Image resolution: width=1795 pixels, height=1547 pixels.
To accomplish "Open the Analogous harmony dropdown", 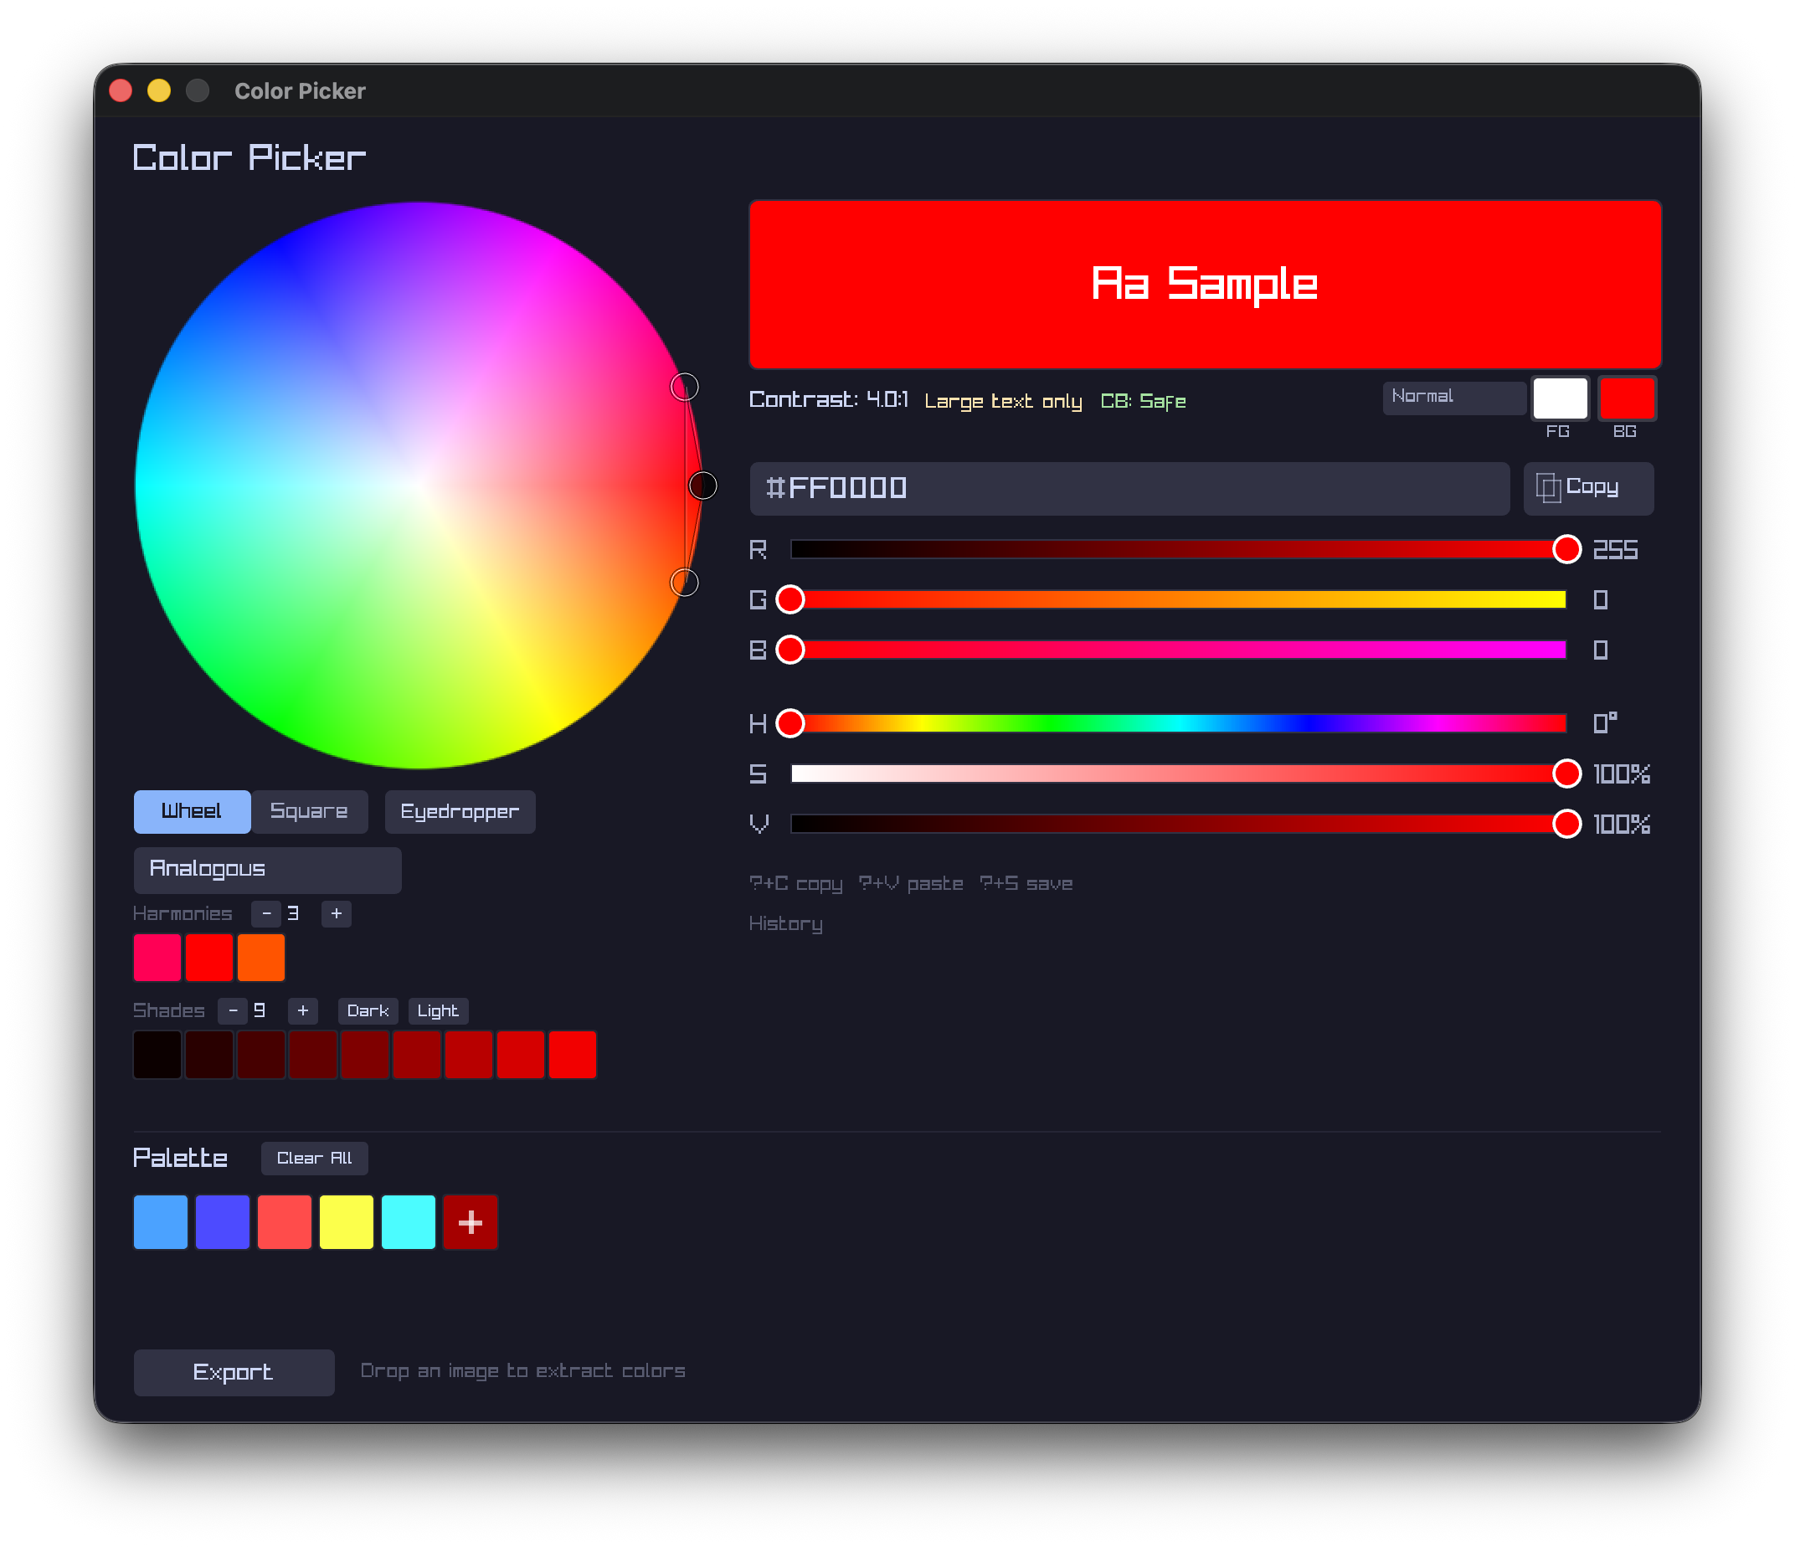I will tap(268, 870).
